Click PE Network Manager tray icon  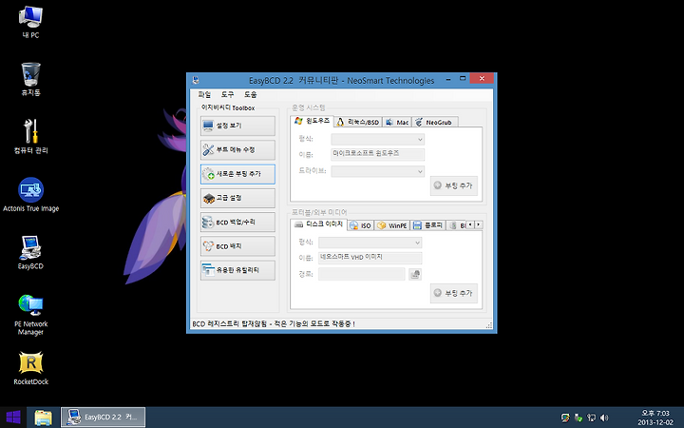pyautogui.click(x=565, y=418)
